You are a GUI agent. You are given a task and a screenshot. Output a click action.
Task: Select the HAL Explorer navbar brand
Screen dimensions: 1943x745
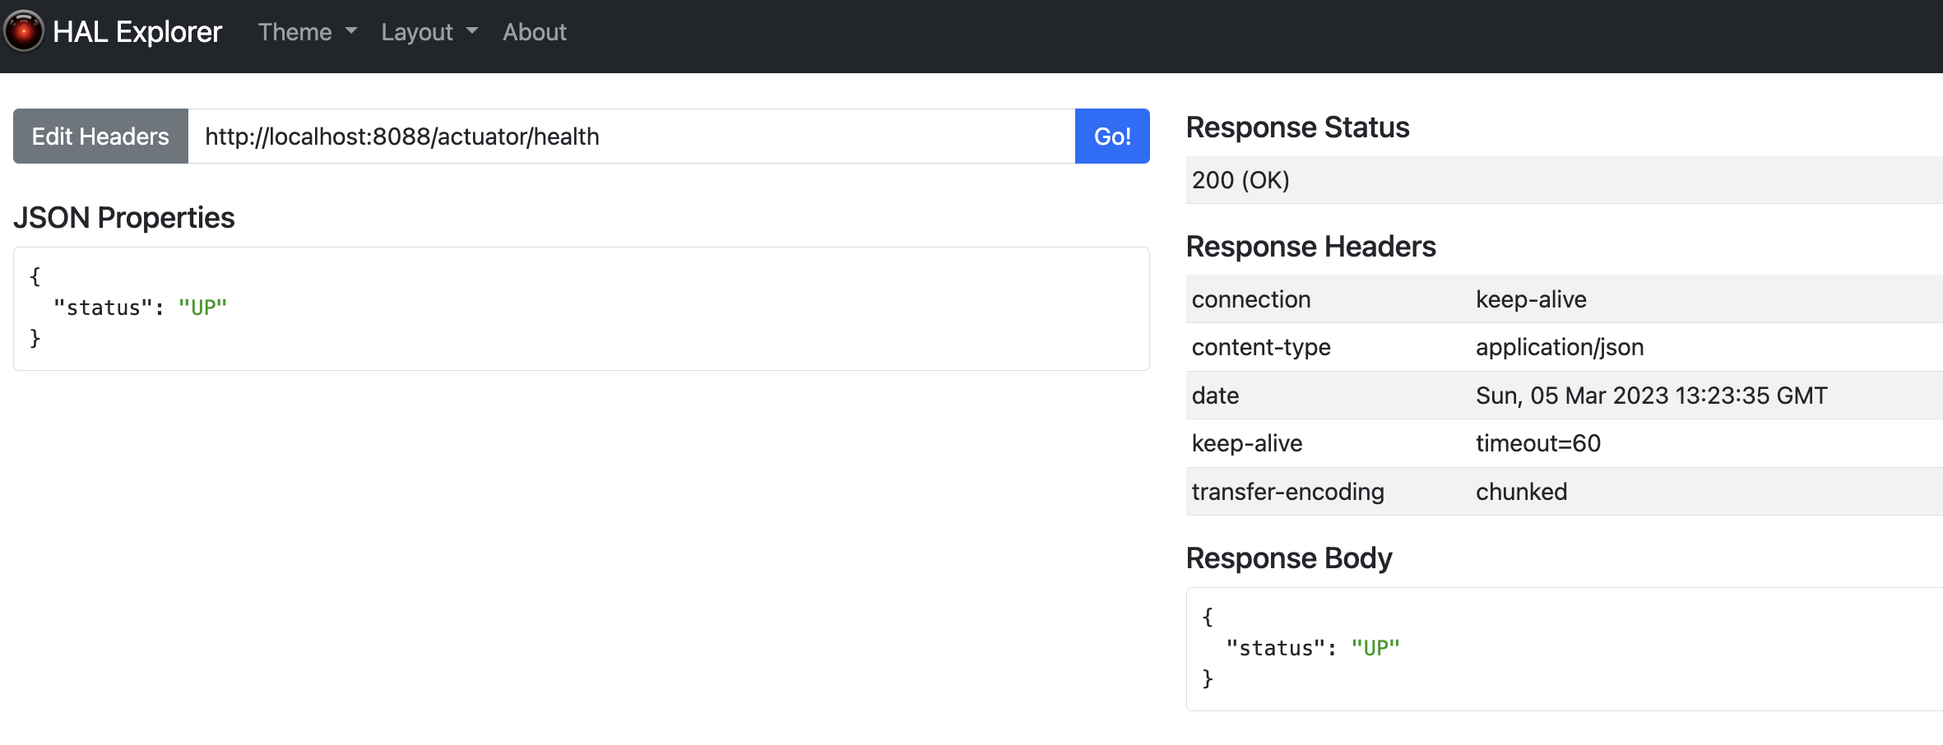point(137,31)
